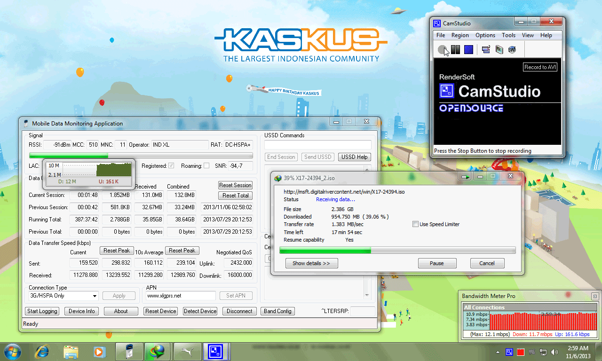This screenshot has width=602, height=361.
Task: Expand download details with Show details button
Action: tap(311, 263)
